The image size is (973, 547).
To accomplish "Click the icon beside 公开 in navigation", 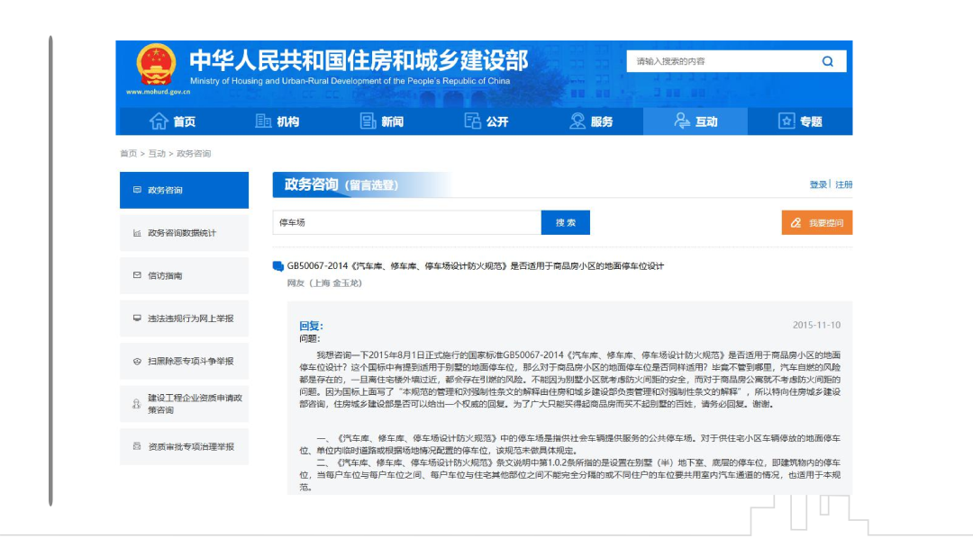I will (x=473, y=121).
